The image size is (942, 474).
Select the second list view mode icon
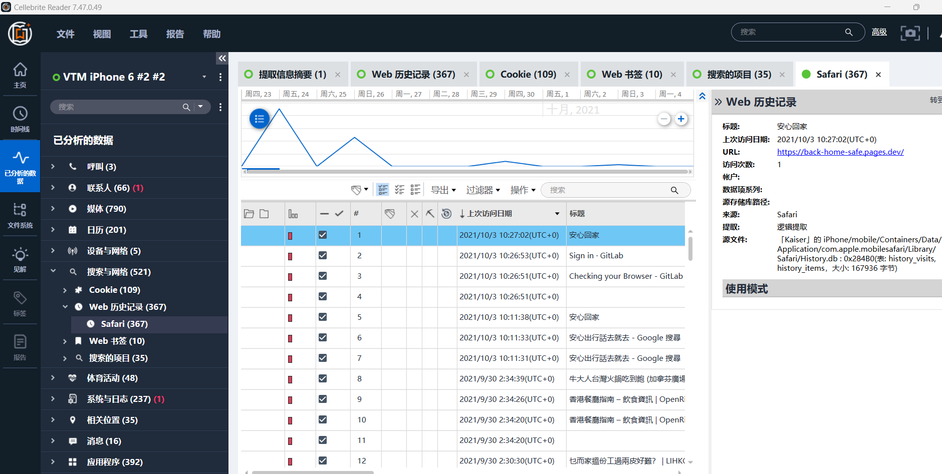399,190
